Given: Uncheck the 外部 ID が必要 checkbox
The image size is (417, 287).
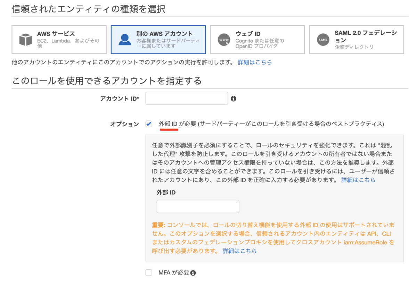Looking at the screenshot, I should click(149, 124).
